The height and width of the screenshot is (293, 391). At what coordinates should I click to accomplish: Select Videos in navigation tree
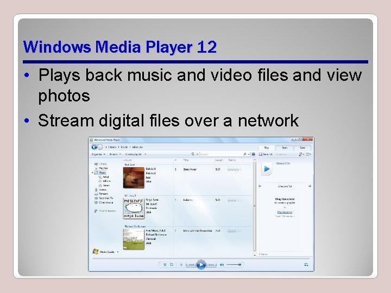click(x=100, y=189)
